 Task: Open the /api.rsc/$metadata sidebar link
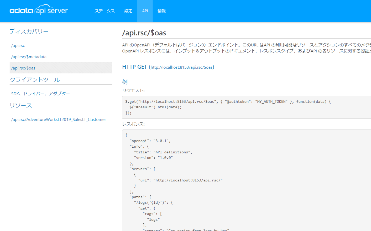pos(29,57)
